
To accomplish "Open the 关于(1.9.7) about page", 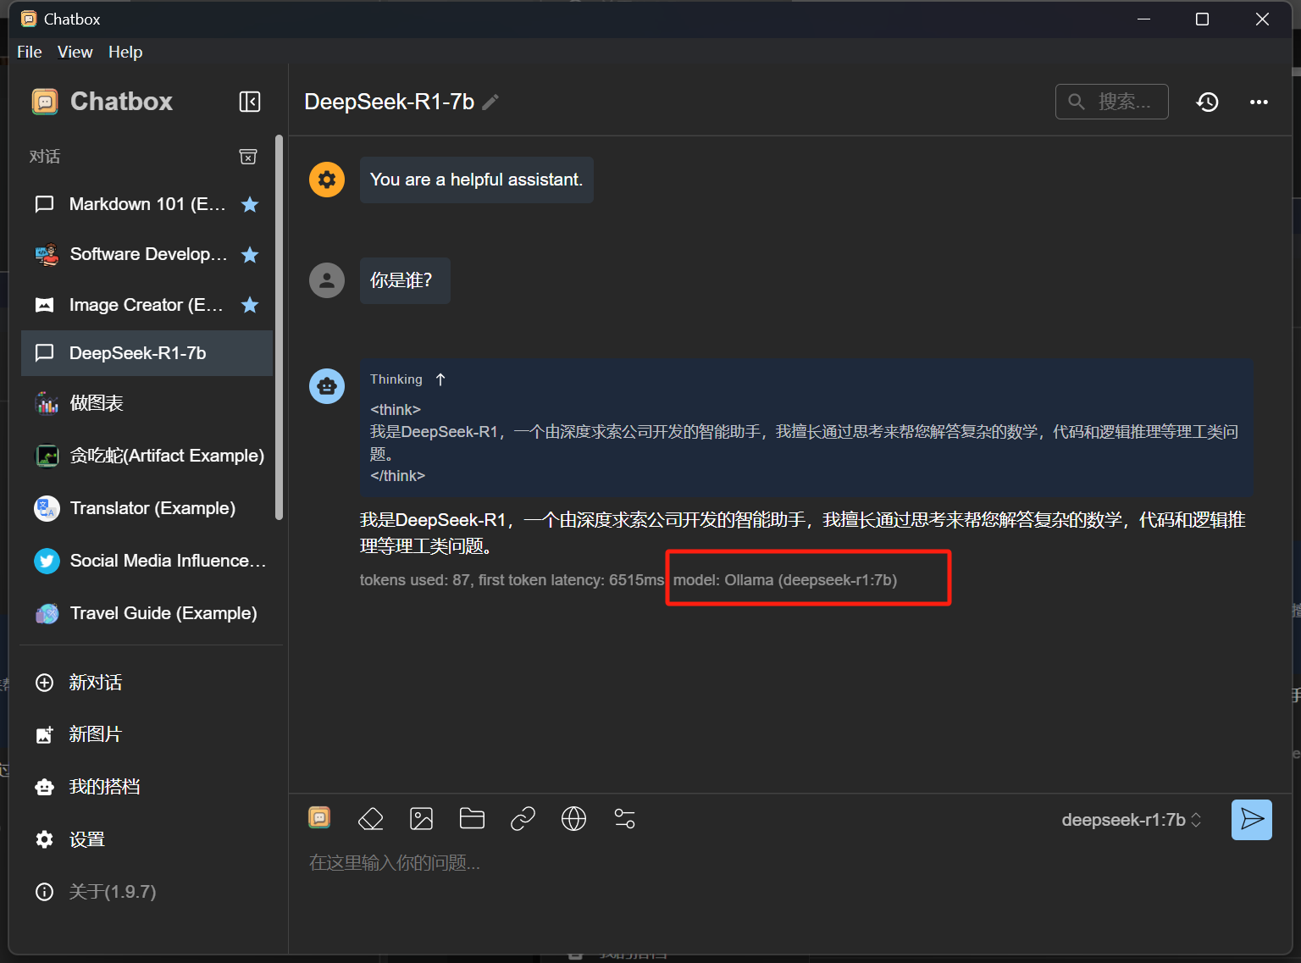I will (x=147, y=892).
